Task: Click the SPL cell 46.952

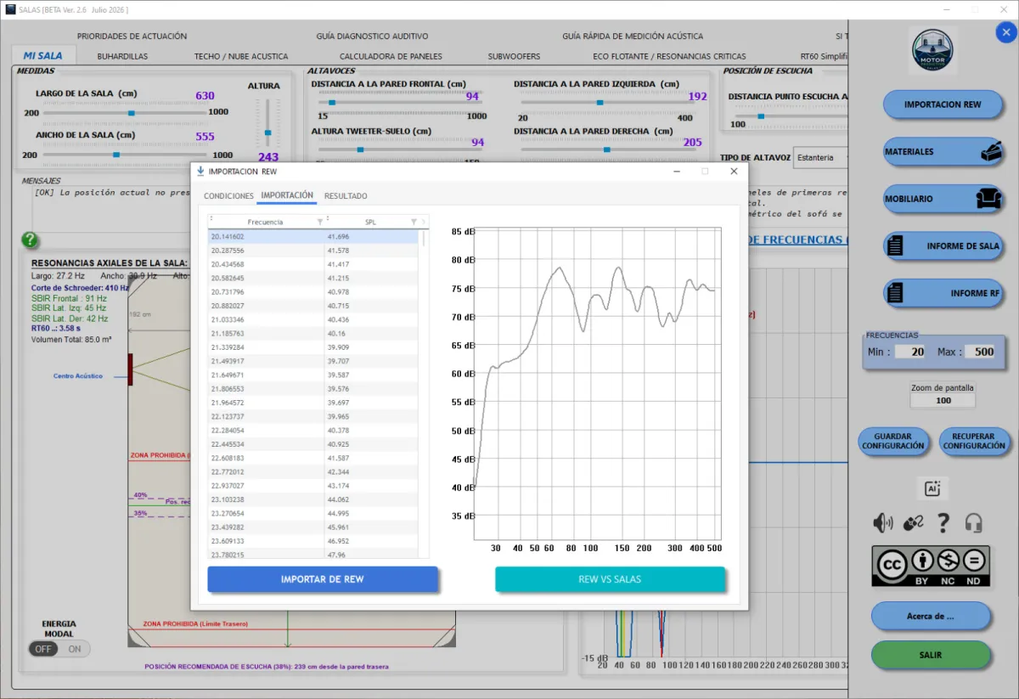Action: (x=372, y=541)
